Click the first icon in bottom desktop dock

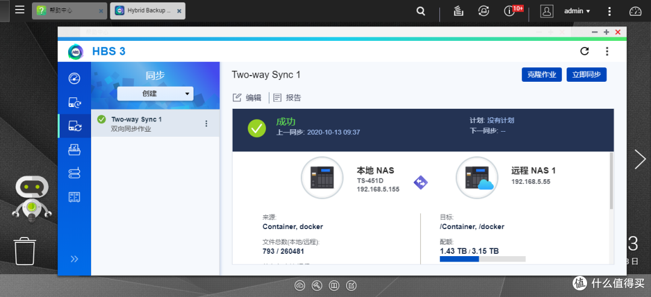pos(300,286)
